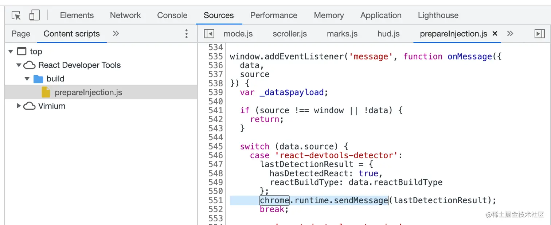Close the prepareInjection.js file tab
Screen dimensions: 551x225
[x=495, y=34]
